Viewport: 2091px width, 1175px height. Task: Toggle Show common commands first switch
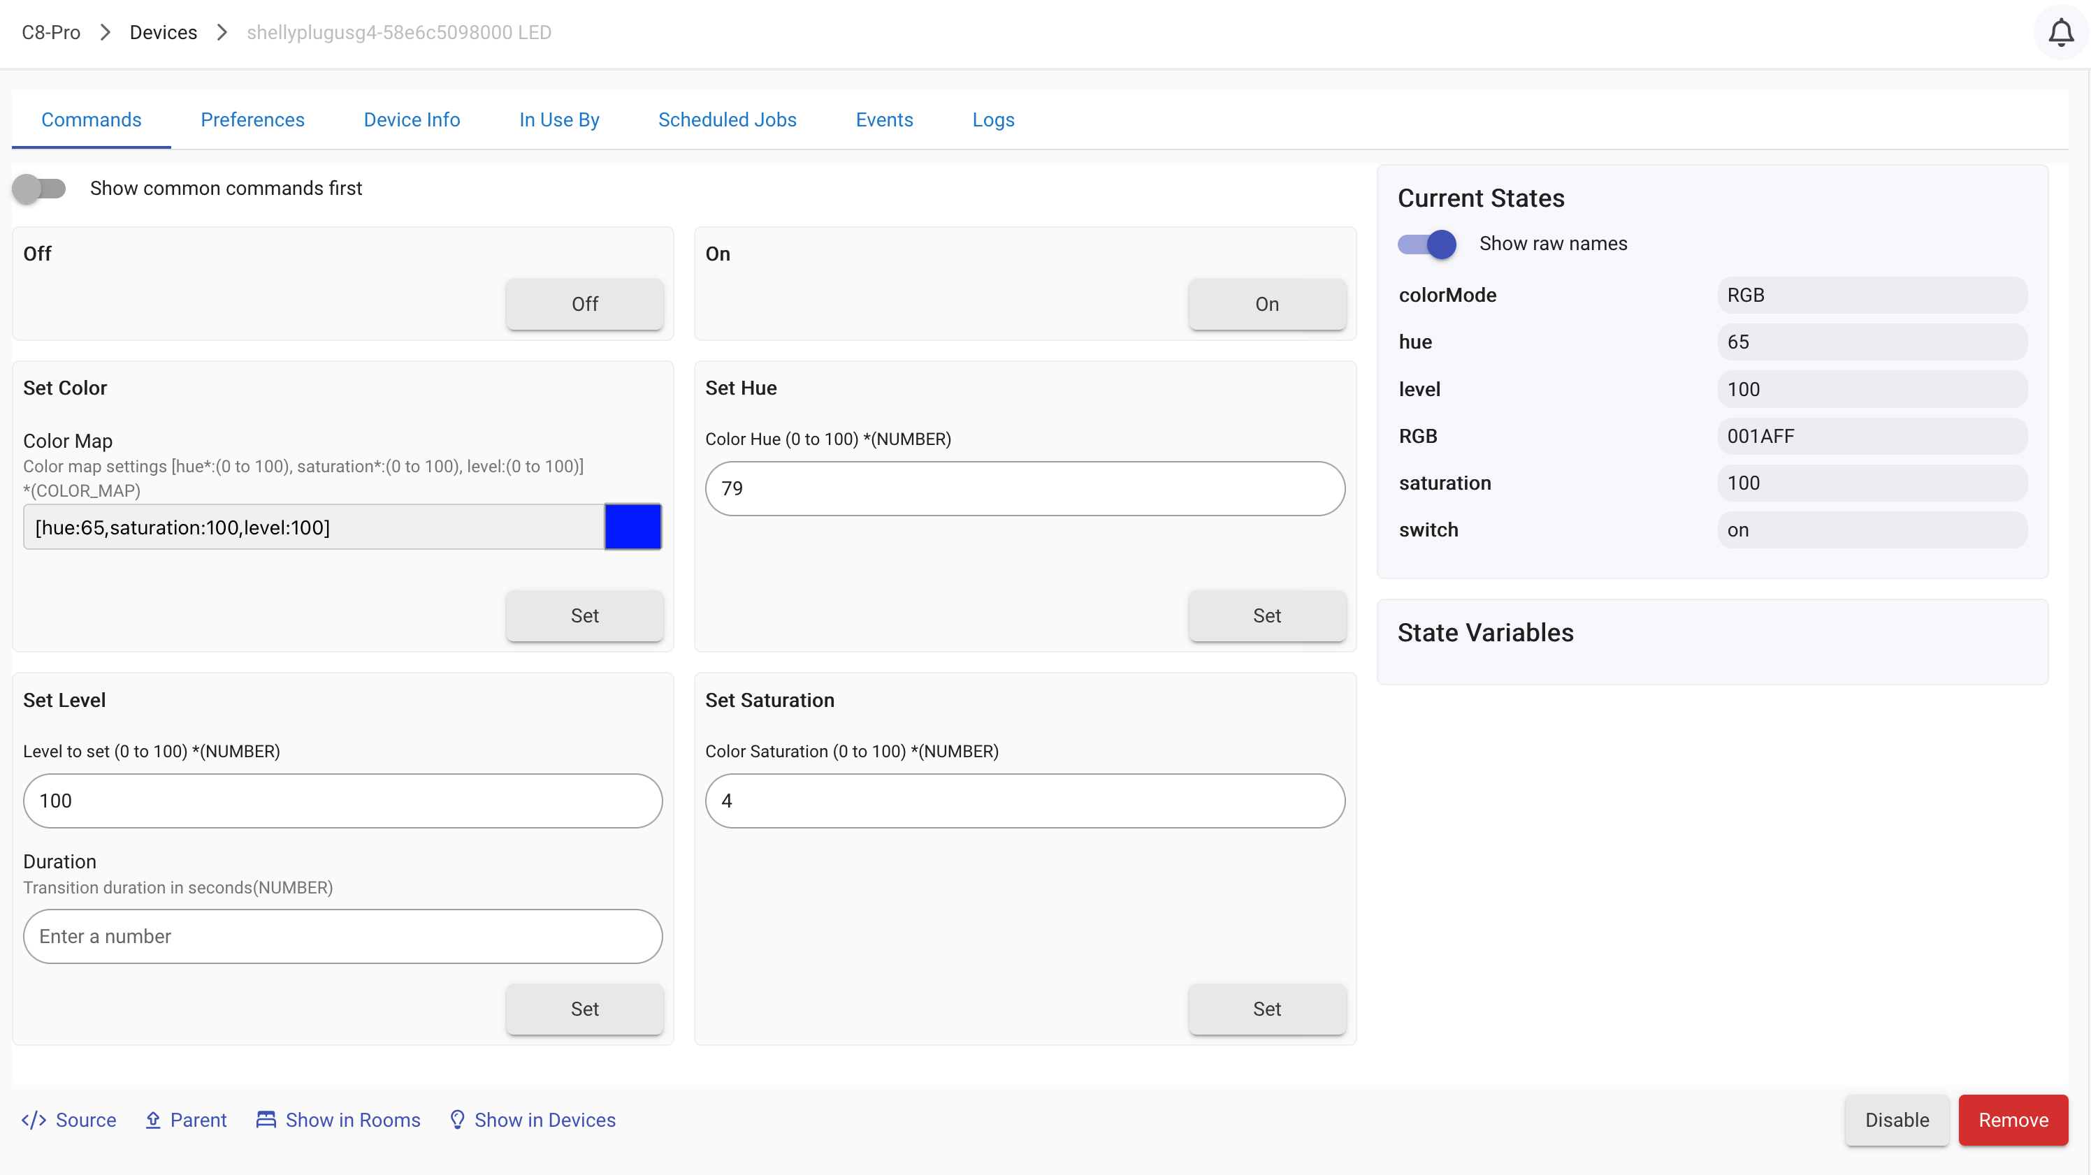[39, 188]
